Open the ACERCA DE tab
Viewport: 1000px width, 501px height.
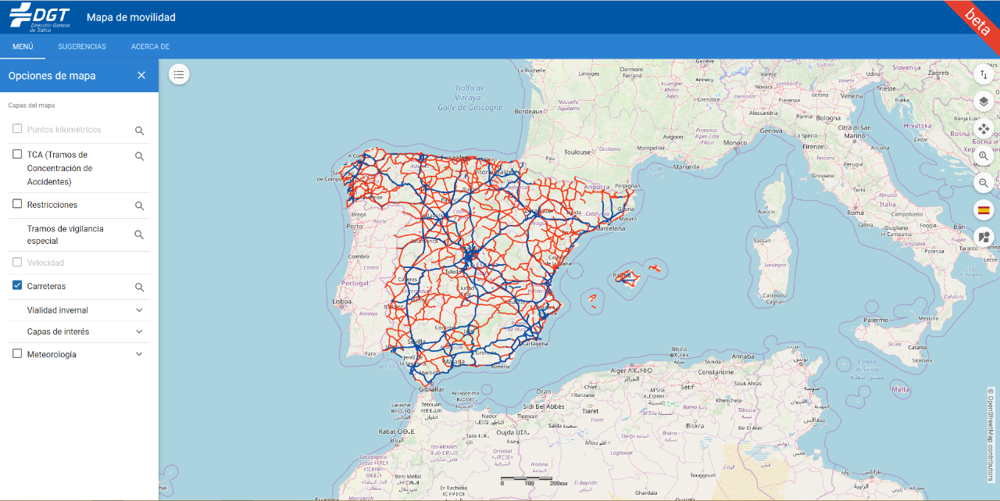(x=150, y=47)
